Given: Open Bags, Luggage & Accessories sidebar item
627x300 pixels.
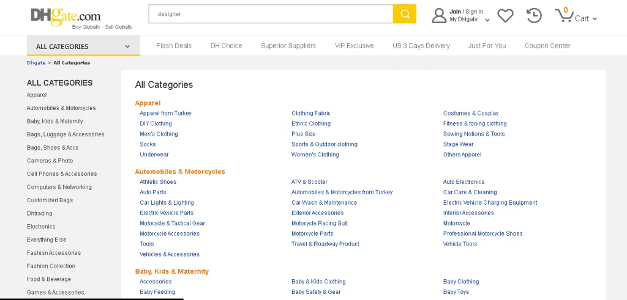Looking at the screenshot, I should pos(66,134).
